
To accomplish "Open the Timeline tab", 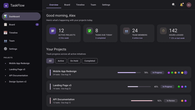I will click(x=80, y=5).
